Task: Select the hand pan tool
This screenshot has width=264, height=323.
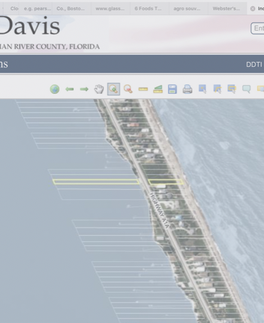Action: [x=99, y=89]
